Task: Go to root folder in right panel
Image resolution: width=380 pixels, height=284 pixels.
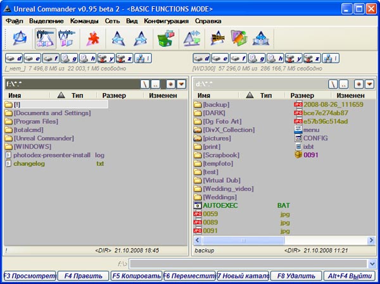Action: click(333, 84)
